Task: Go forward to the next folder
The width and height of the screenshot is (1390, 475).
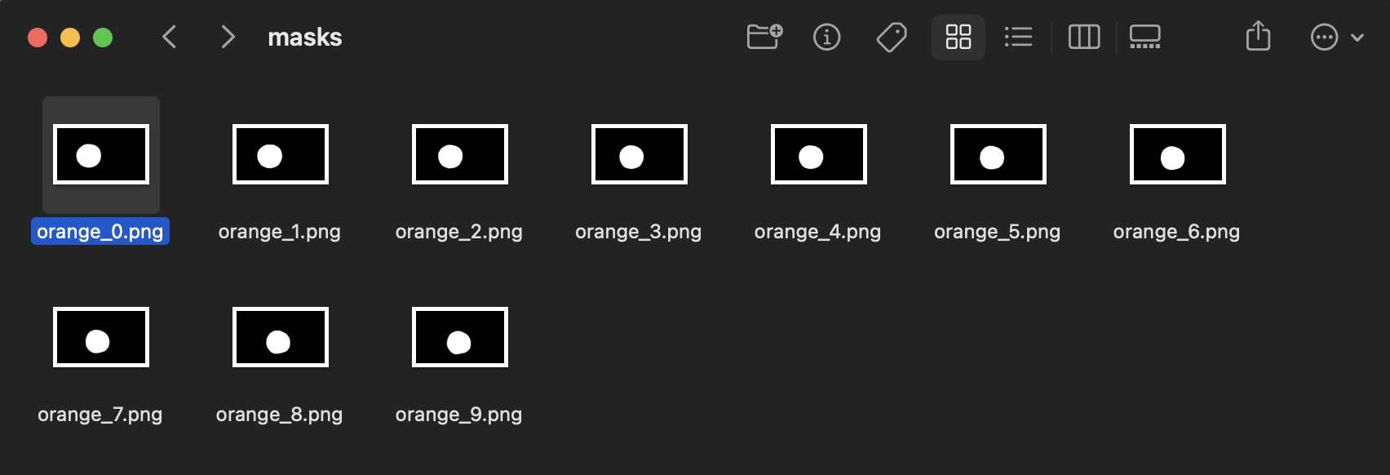Action: pyautogui.click(x=228, y=37)
